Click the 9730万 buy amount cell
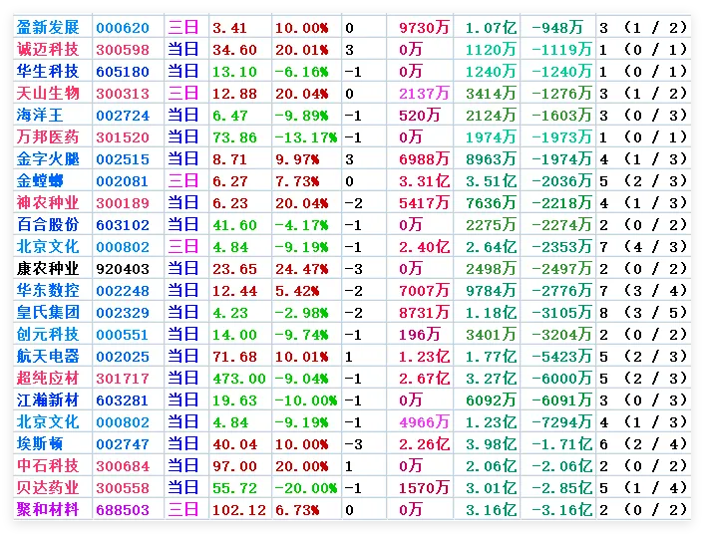 pos(424,27)
